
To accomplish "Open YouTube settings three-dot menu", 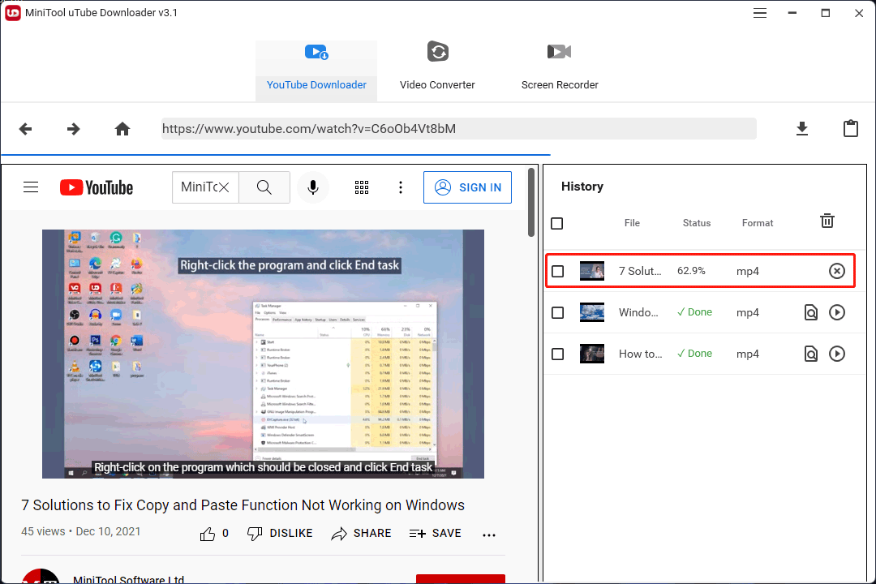I will click(401, 187).
